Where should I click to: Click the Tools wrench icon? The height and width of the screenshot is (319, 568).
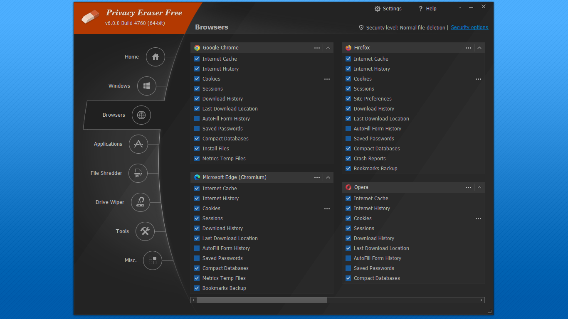pyautogui.click(x=145, y=231)
